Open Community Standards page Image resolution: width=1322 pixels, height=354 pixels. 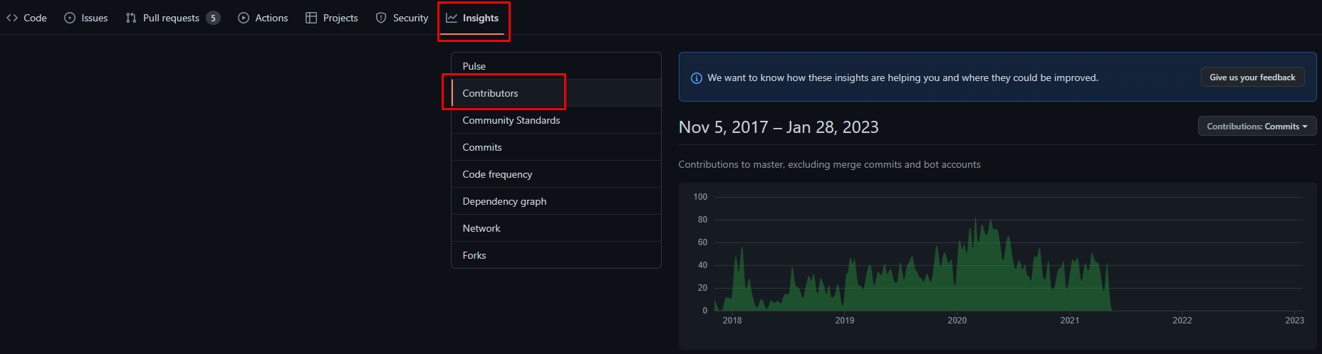511,120
